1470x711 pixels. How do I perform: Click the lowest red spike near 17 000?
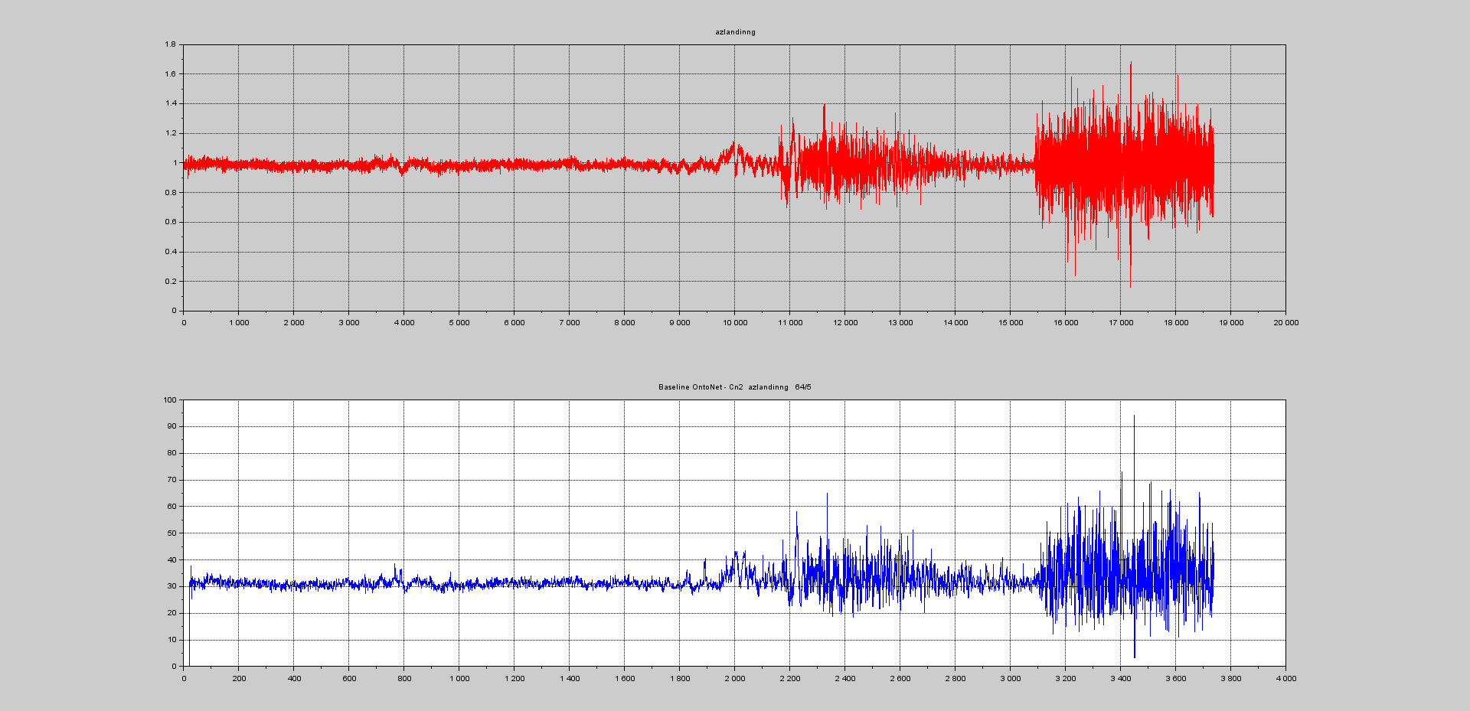[1130, 285]
